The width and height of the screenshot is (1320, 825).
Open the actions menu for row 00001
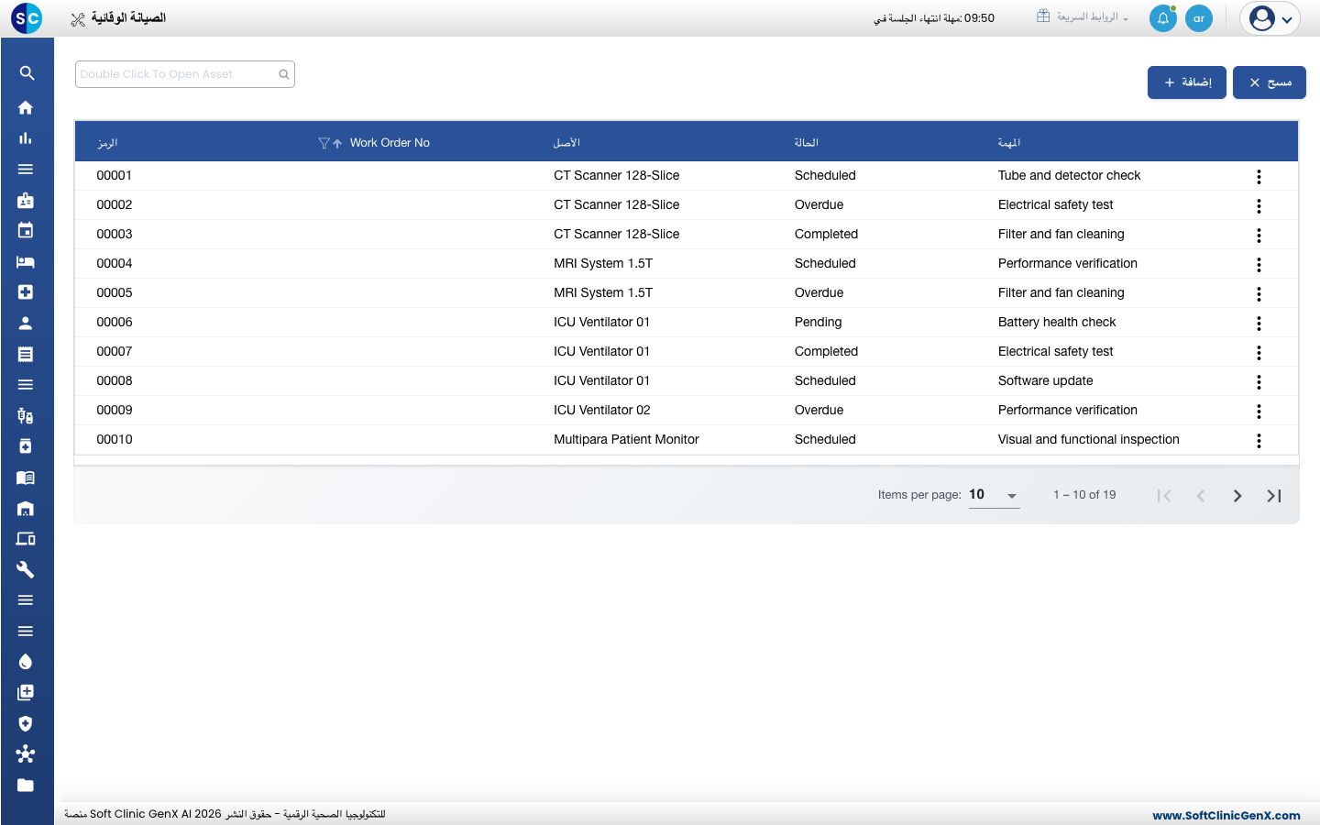tap(1259, 176)
